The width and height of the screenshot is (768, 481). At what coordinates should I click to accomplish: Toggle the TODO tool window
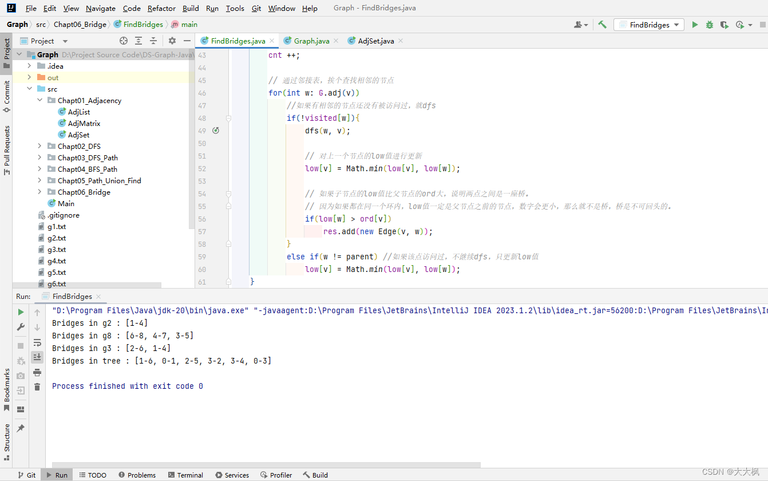pos(92,475)
